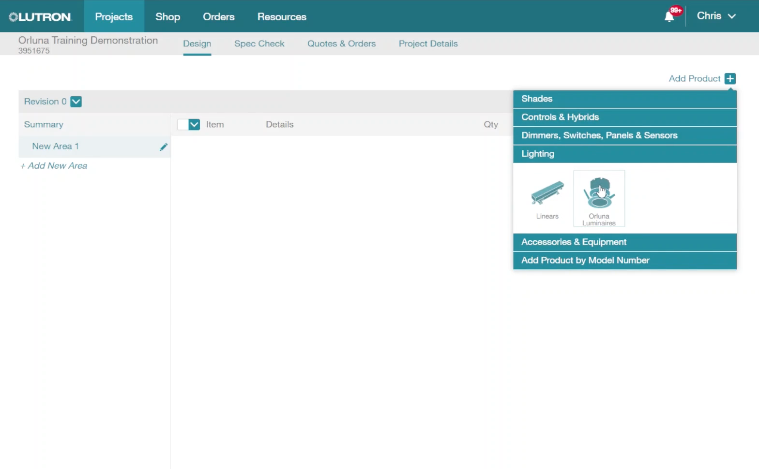Viewport: 759px width, 469px height.
Task: Expand the Controls & Hybrids category
Action: (x=625, y=117)
